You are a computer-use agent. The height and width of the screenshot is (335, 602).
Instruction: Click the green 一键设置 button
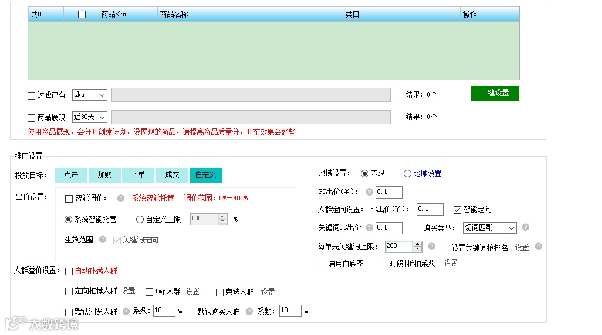point(495,93)
